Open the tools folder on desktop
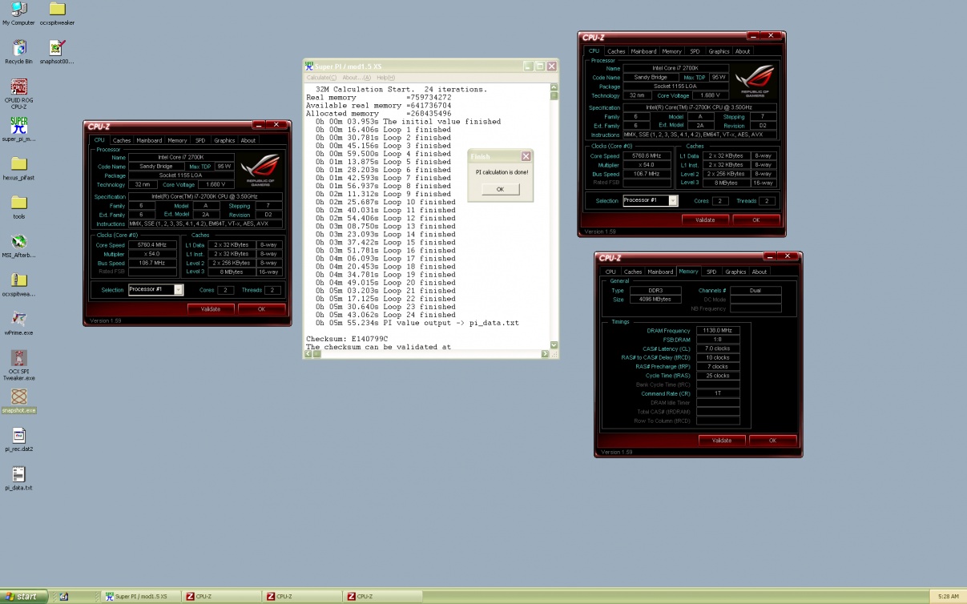Screen dimensions: 967x604 [x=18, y=203]
